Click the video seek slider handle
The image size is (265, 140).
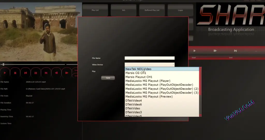tap(3, 64)
